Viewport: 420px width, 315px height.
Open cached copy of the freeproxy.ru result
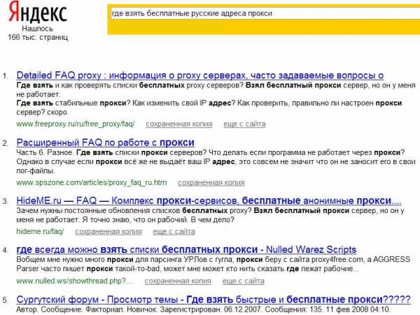178,124
